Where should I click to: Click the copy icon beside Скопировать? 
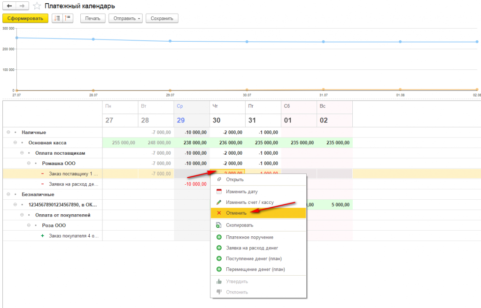coord(219,225)
